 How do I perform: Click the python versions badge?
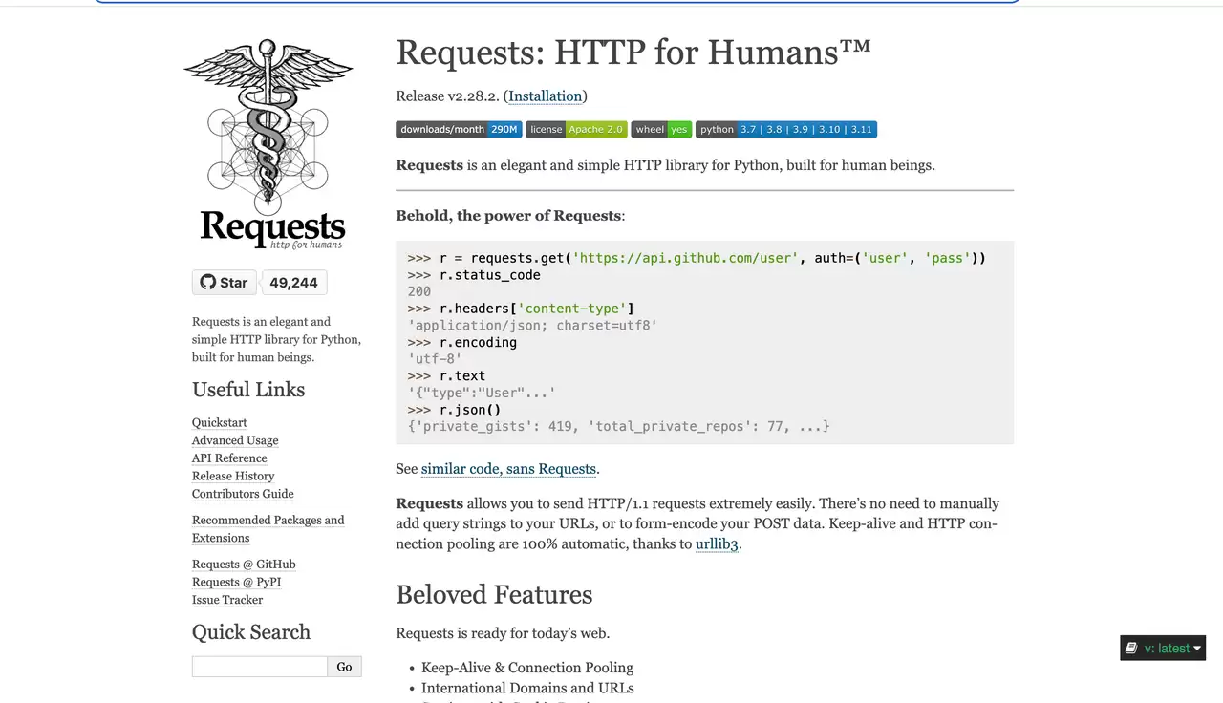[x=786, y=129]
